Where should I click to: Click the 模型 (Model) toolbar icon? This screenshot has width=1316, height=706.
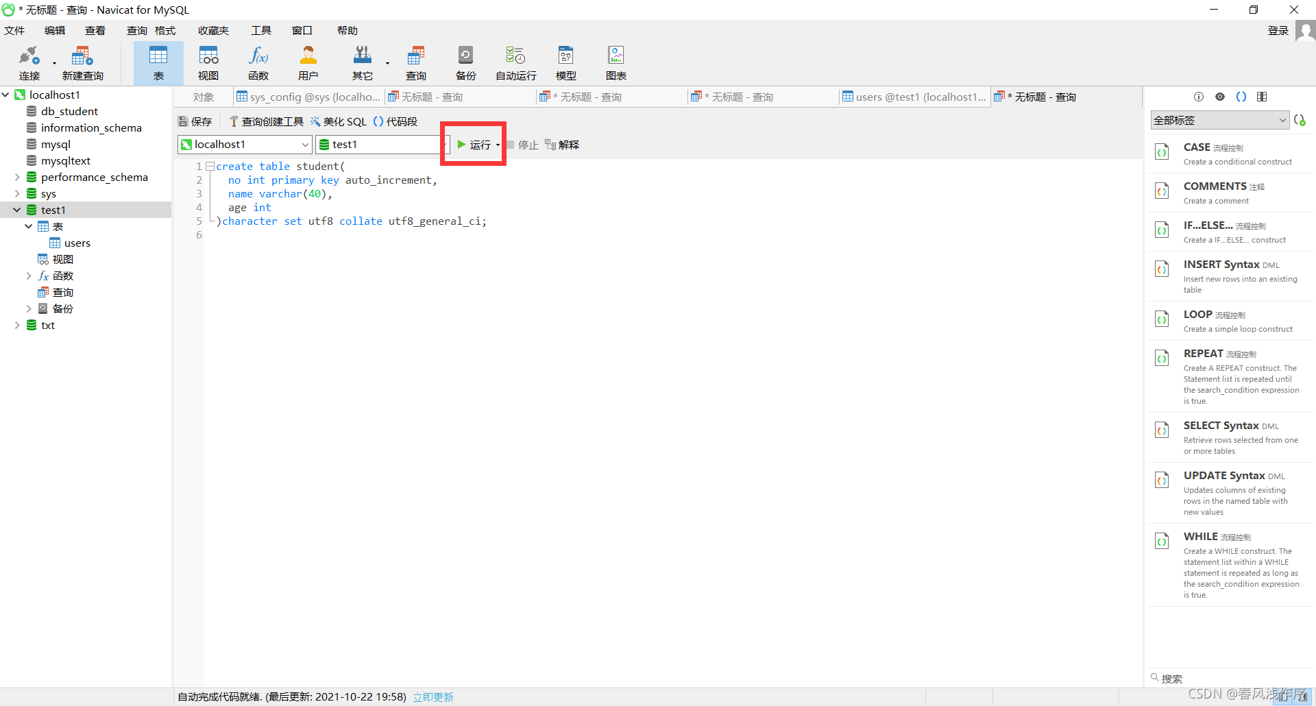(x=566, y=63)
